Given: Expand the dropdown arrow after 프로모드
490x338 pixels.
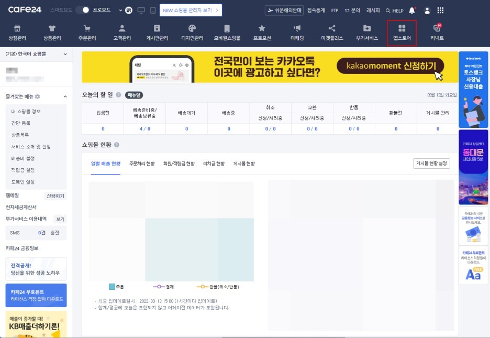Looking at the screenshot, I should 120,10.
